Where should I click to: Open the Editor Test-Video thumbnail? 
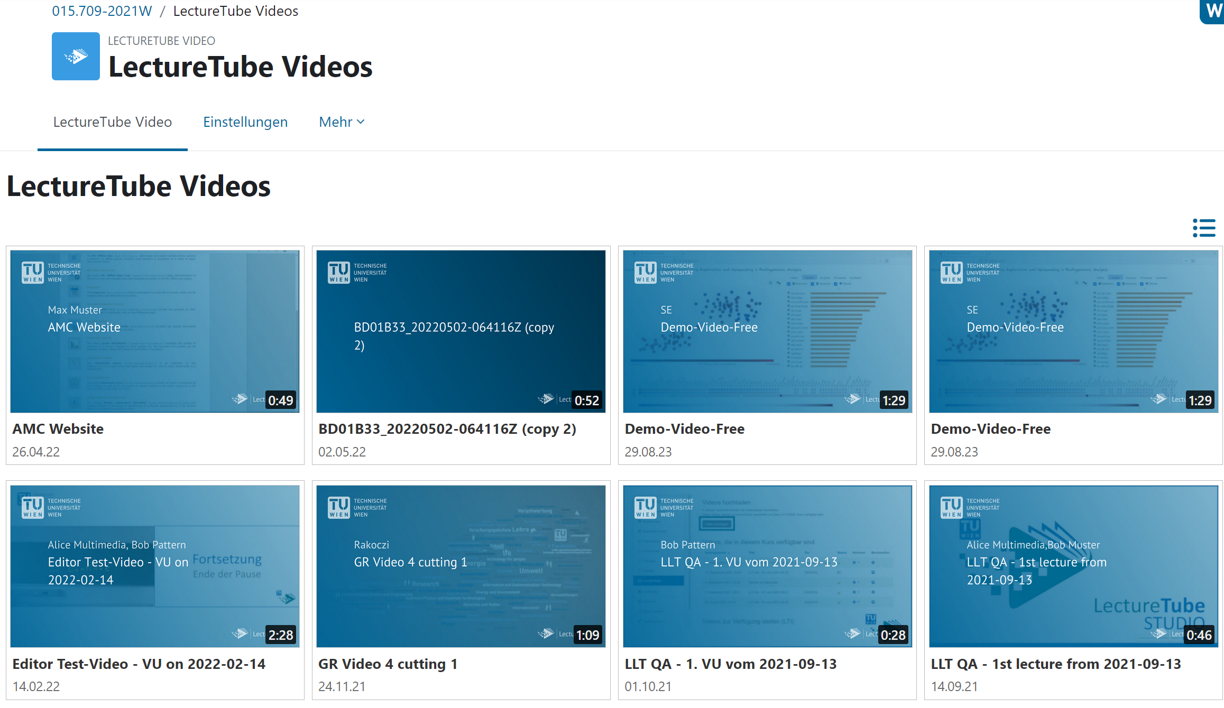click(155, 566)
